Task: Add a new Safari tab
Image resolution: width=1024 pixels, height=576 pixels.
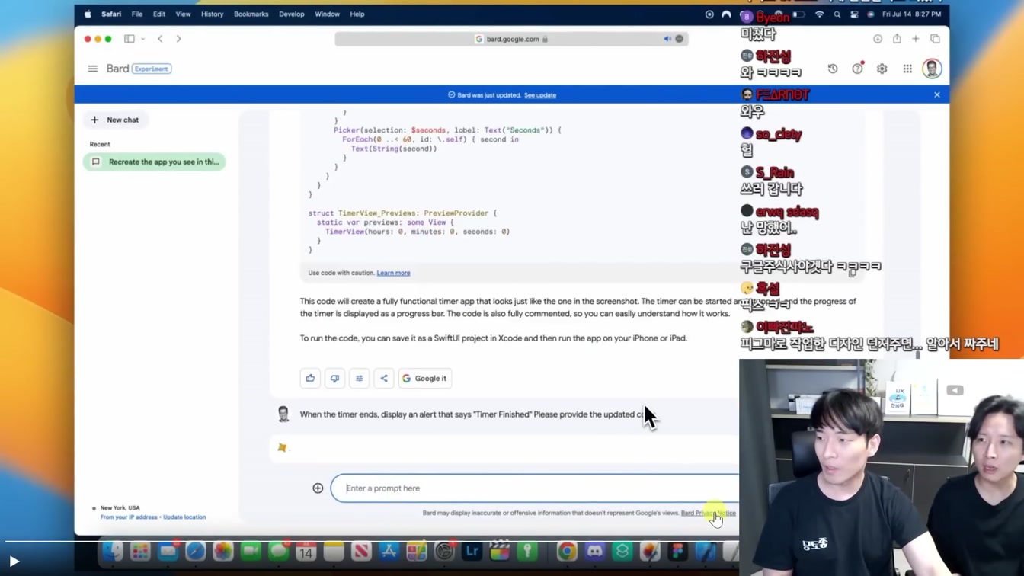Action: (x=916, y=39)
